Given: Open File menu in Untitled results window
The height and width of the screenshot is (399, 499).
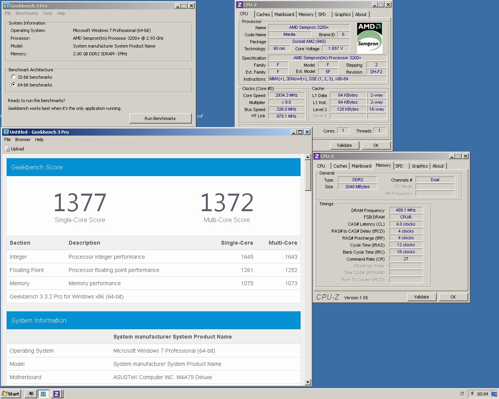Looking at the screenshot, I should (7, 139).
